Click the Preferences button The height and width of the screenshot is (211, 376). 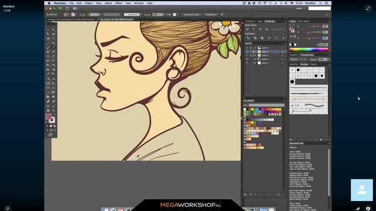pos(210,15)
